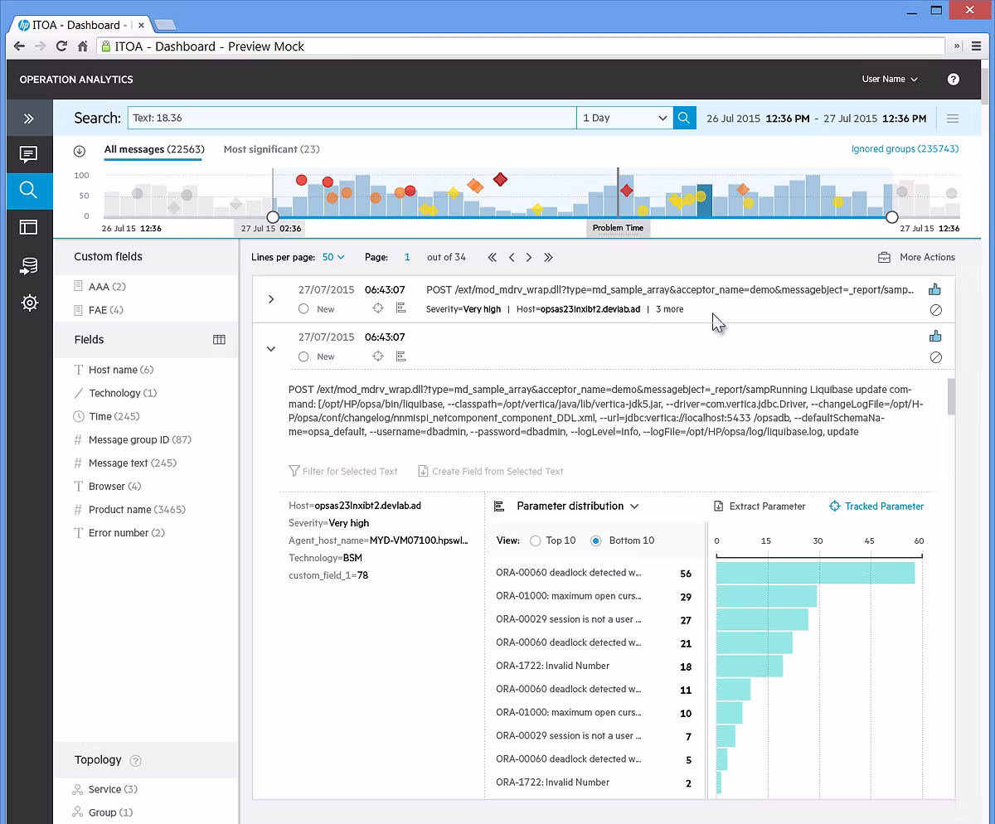995x824 pixels.
Task: Like the first 06:43:07 message with thumbs up
Action: [x=935, y=289]
